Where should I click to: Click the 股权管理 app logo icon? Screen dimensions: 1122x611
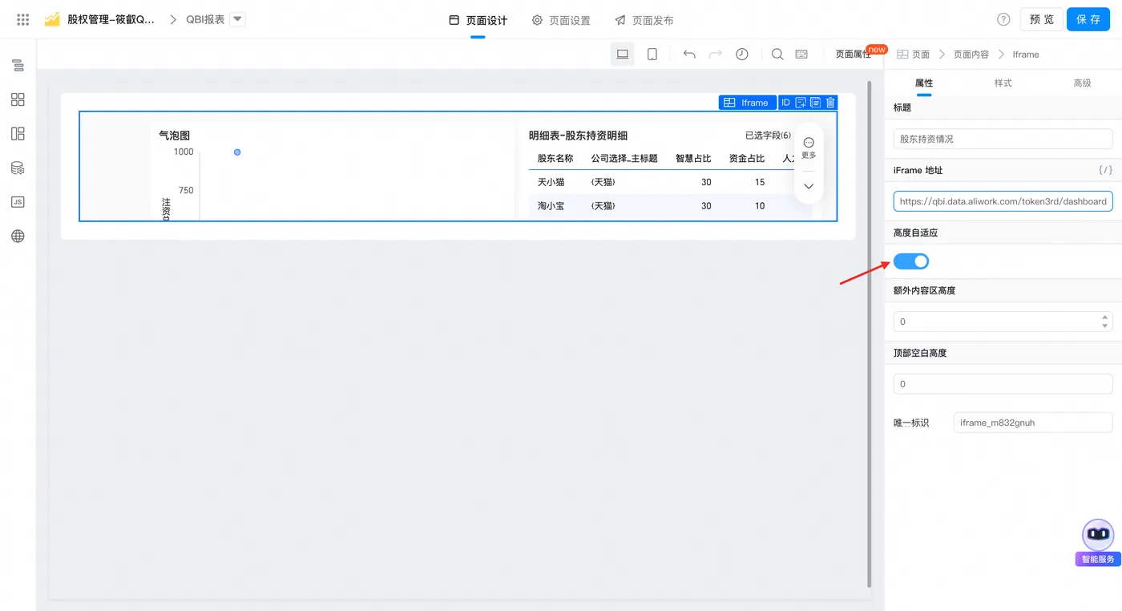tap(52, 19)
